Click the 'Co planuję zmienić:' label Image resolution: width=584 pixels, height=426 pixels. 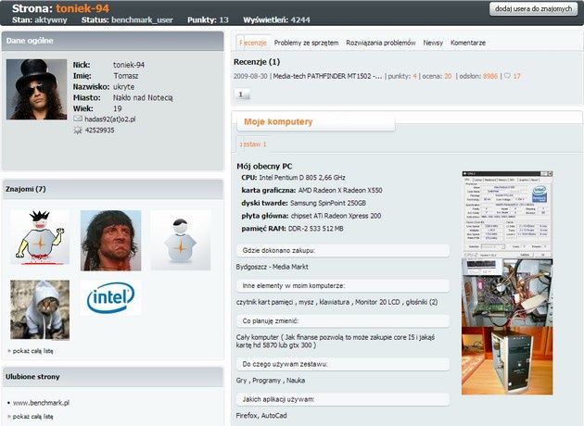click(271, 320)
